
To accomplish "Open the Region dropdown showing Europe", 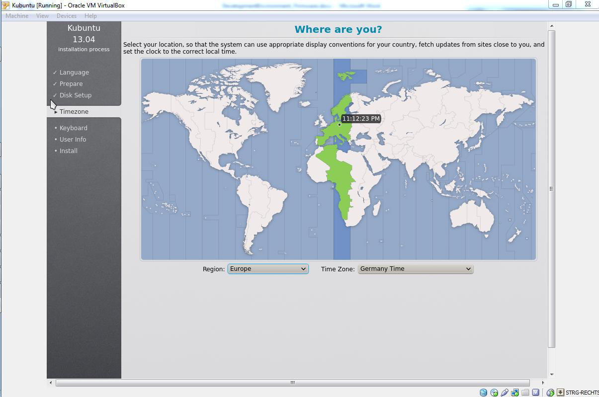I will tap(268, 269).
